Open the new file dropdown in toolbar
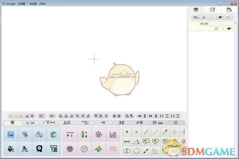Screen dimensions: 239x159 (10, 116)
